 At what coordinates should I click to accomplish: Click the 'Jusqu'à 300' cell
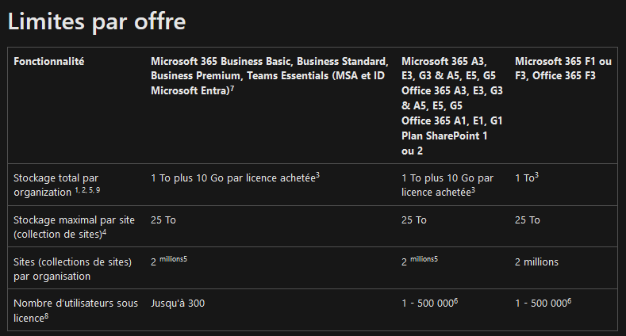(x=178, y=304)
